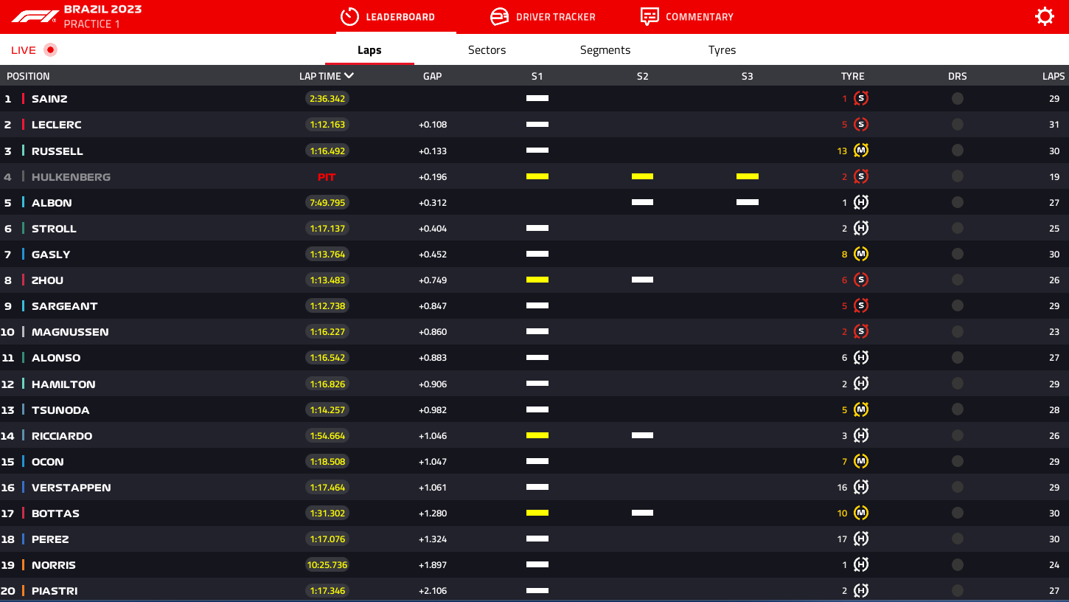Switch to the Laps tab
The height and width of the screenshot is (602, 1069).
pyautogui.click(x=369, y=50)
